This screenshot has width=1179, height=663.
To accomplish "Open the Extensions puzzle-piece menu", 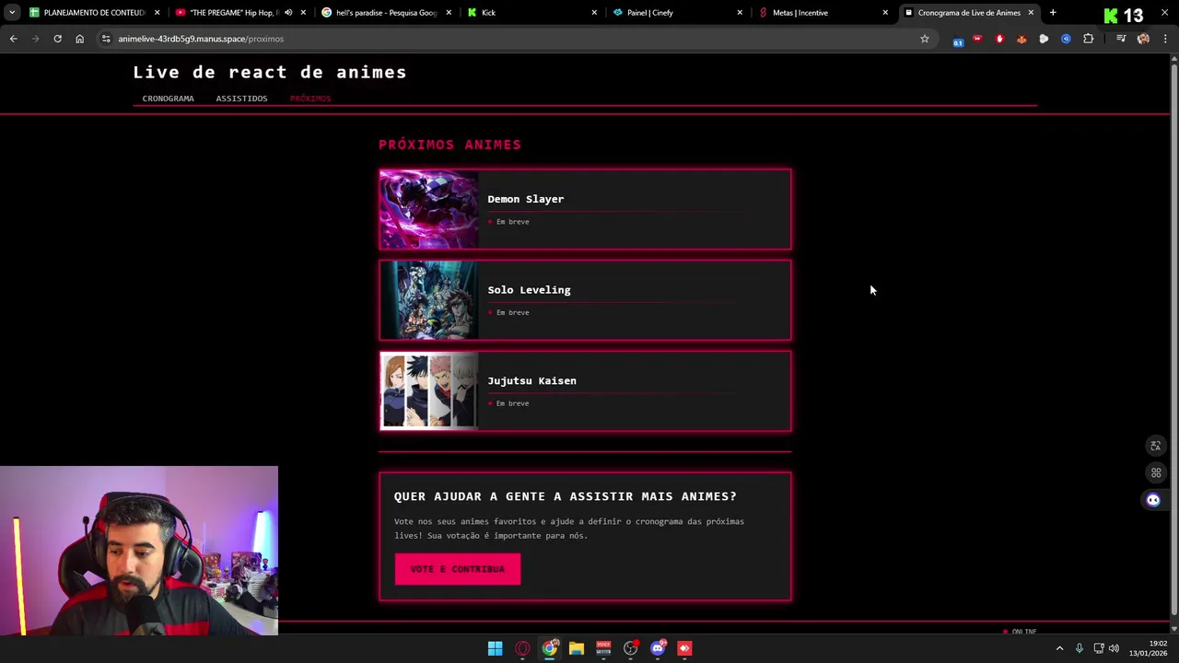I will (1088, 39).
